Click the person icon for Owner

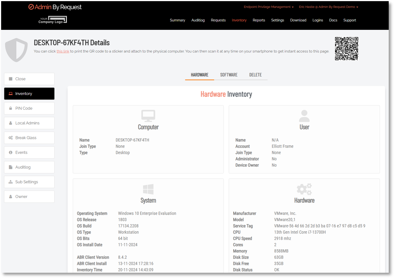pyautogui.click(x=11, y=197)
